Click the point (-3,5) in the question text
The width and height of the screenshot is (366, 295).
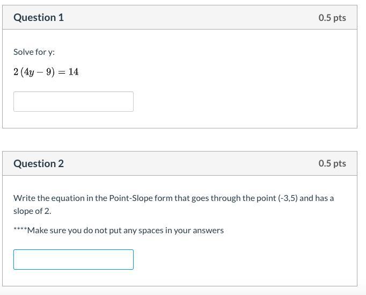pos(287,198)
